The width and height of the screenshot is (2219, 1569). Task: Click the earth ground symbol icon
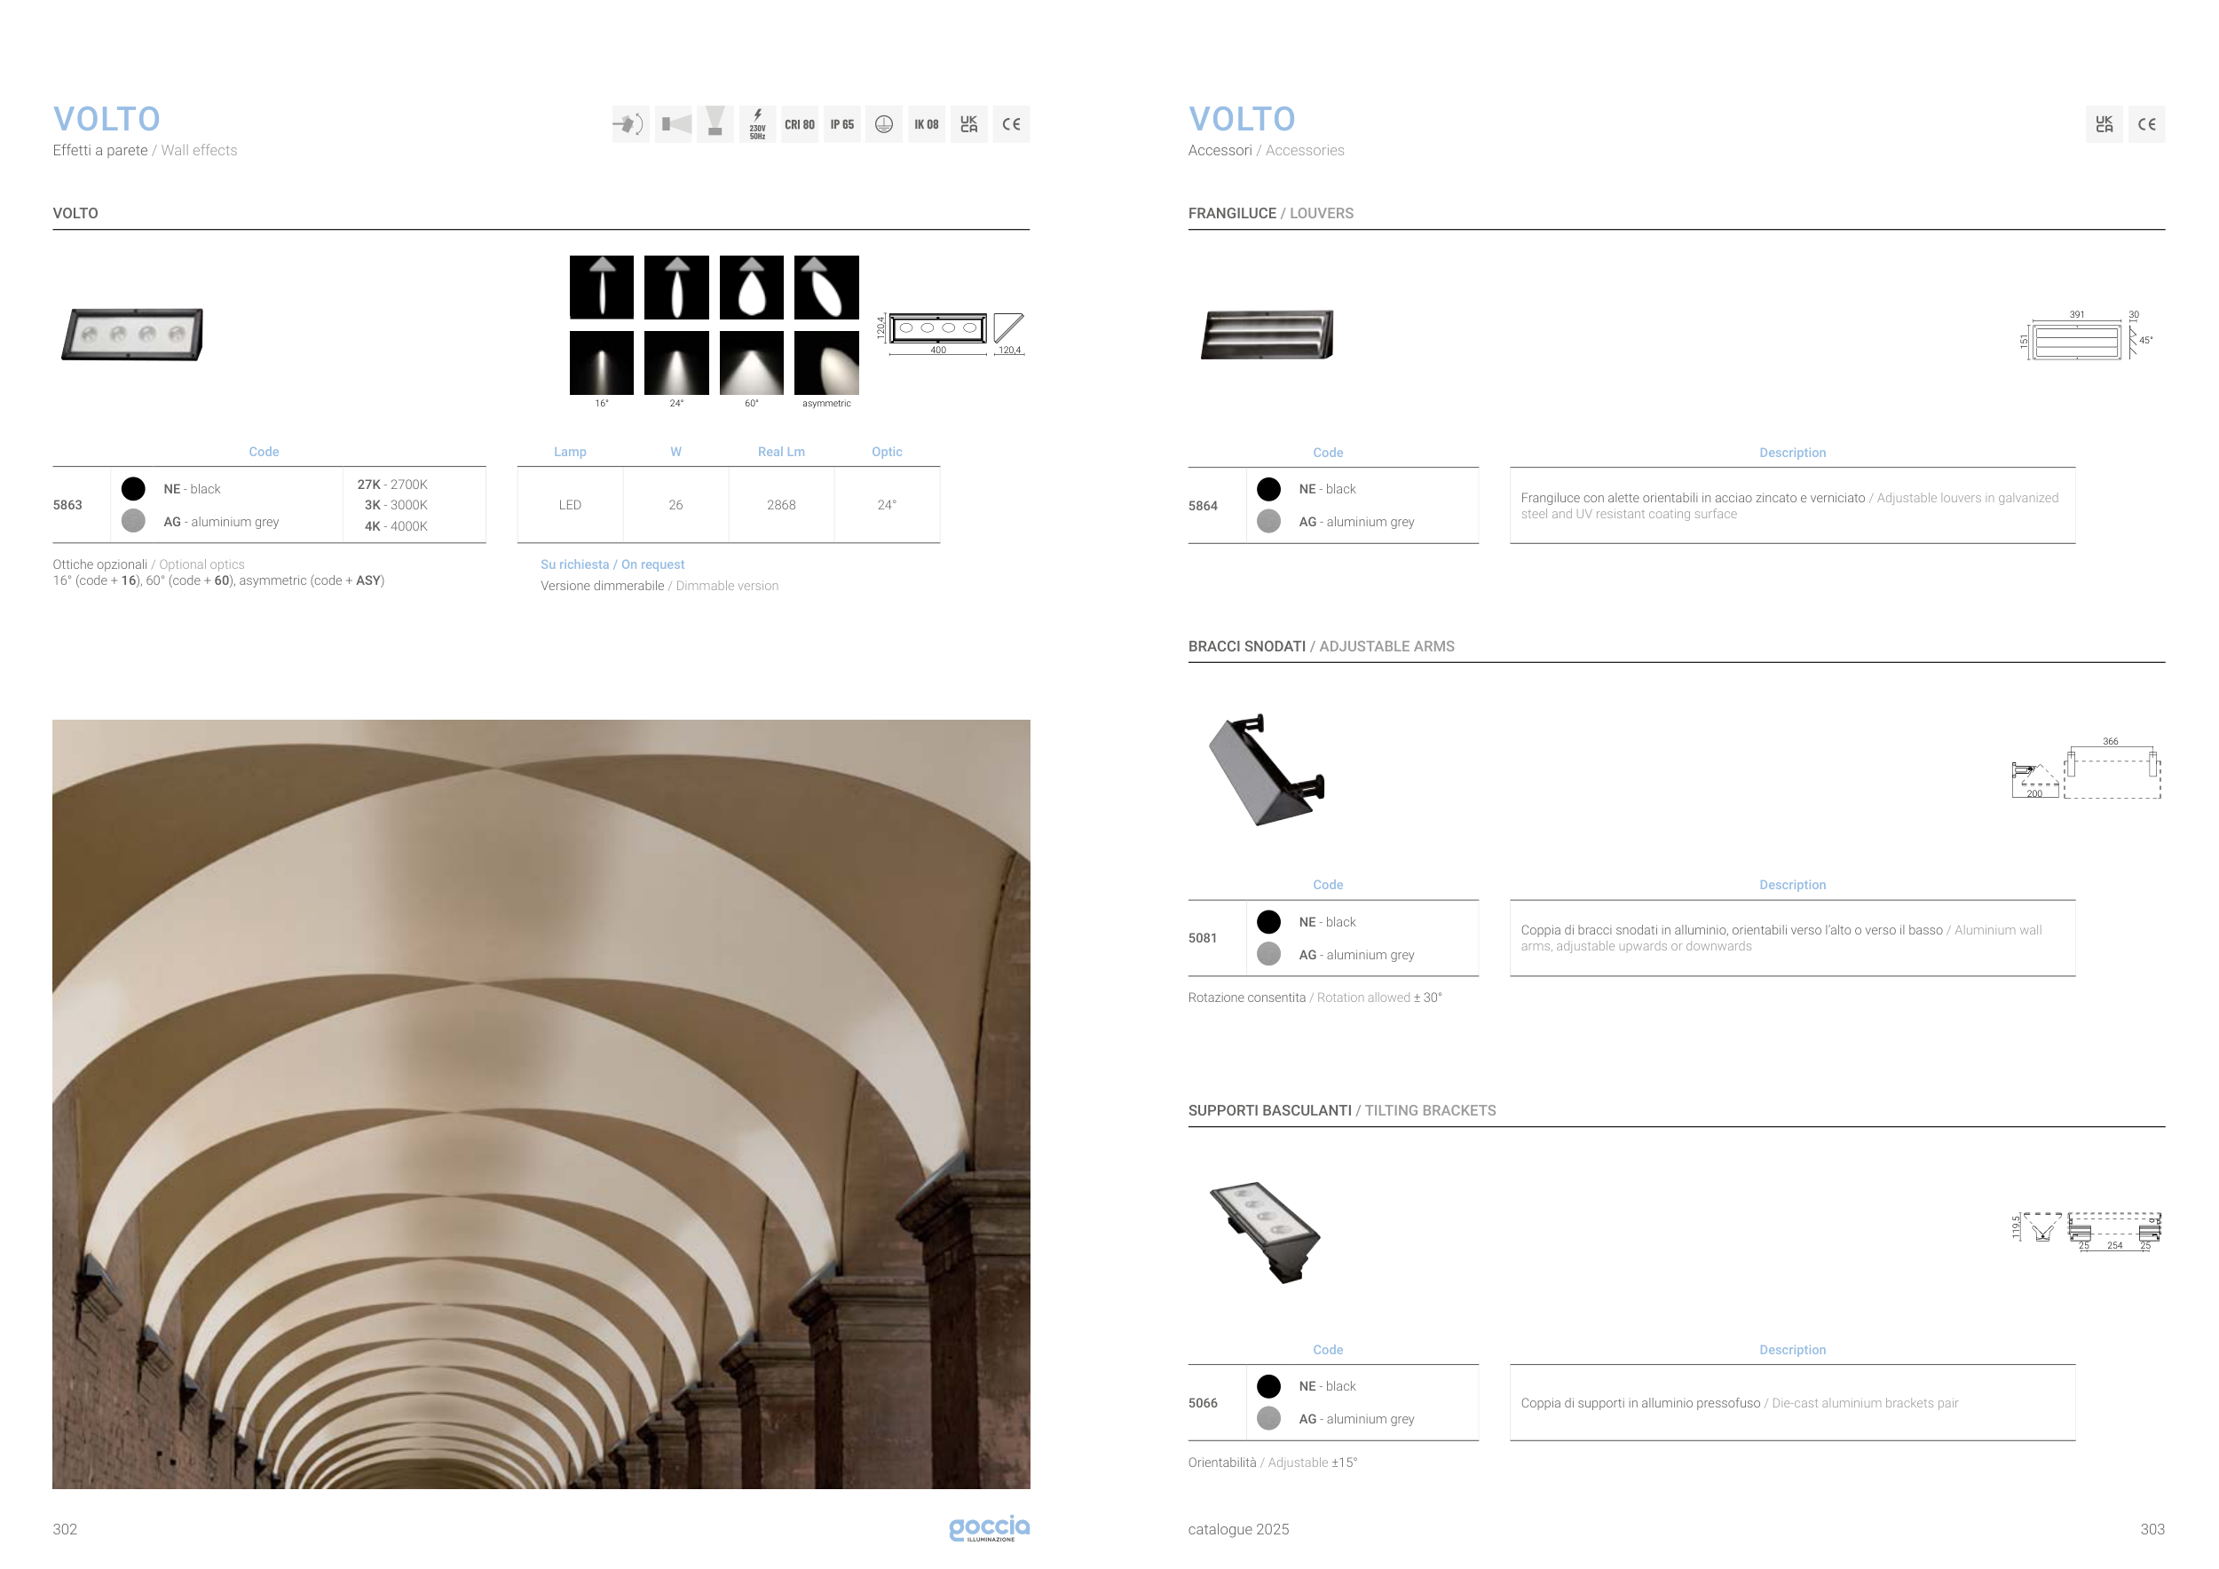click(883, 124)
